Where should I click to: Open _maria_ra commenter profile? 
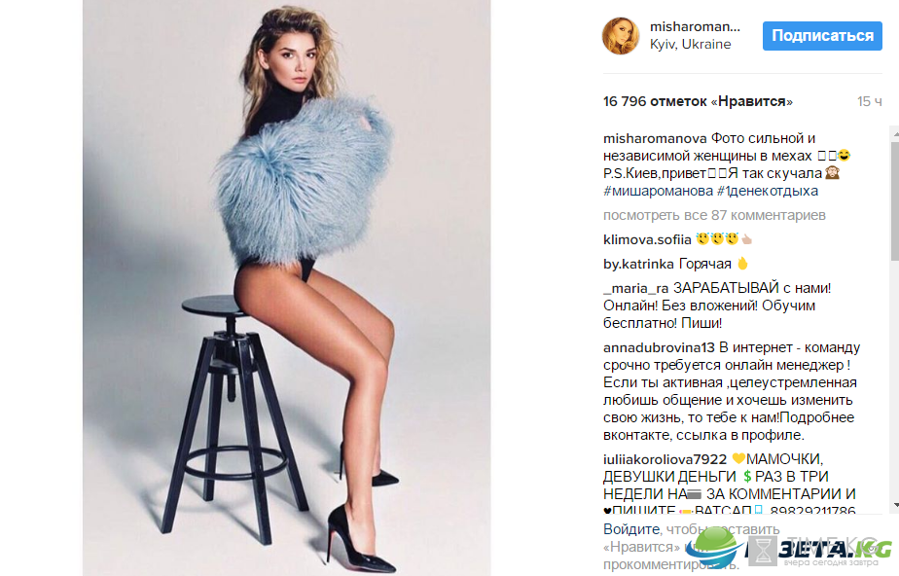point(636,288)
